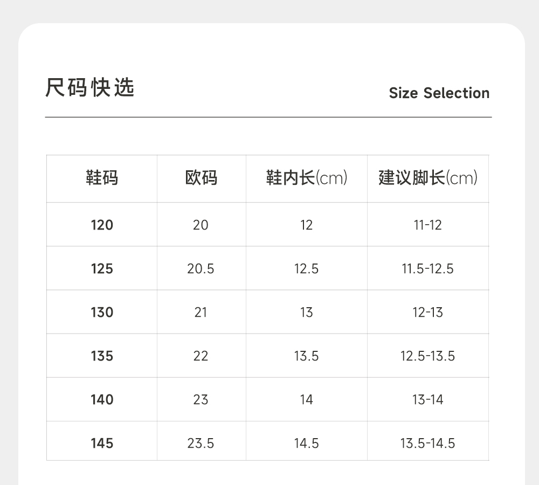Select shoe size 120 cell
The image size is (539, 485).
pyautogui.click(x=102, y=225)
